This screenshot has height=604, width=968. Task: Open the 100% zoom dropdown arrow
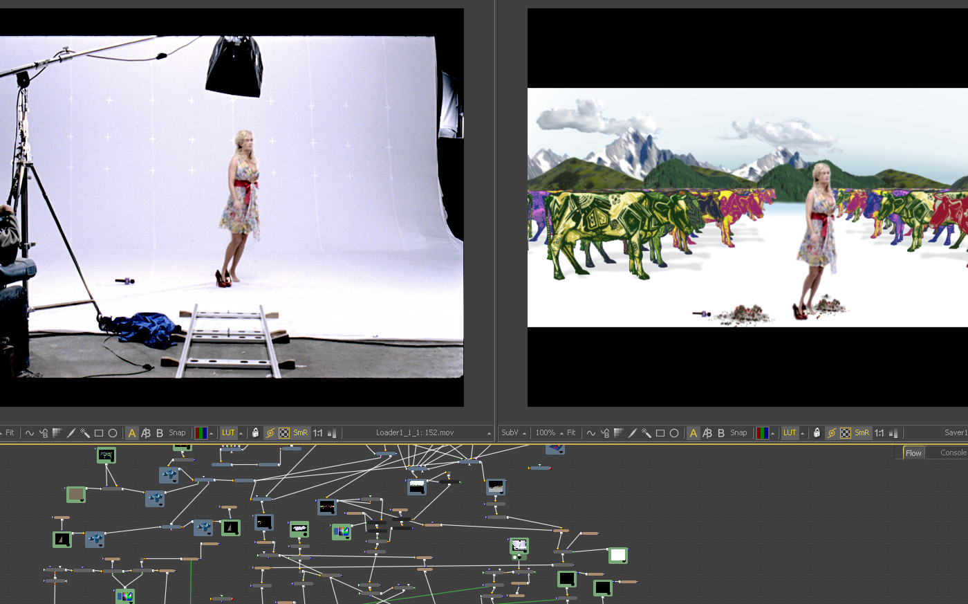562,434
